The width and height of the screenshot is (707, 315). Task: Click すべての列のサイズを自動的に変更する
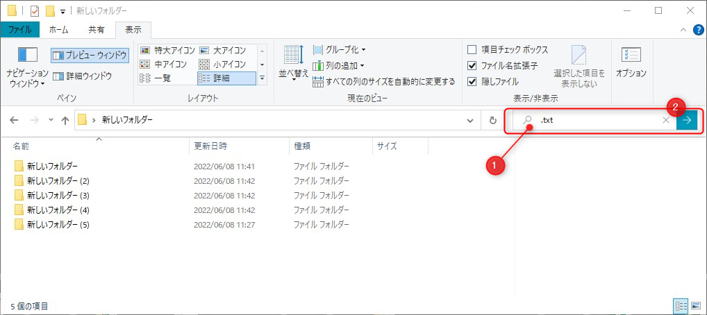tap(384, 82)
